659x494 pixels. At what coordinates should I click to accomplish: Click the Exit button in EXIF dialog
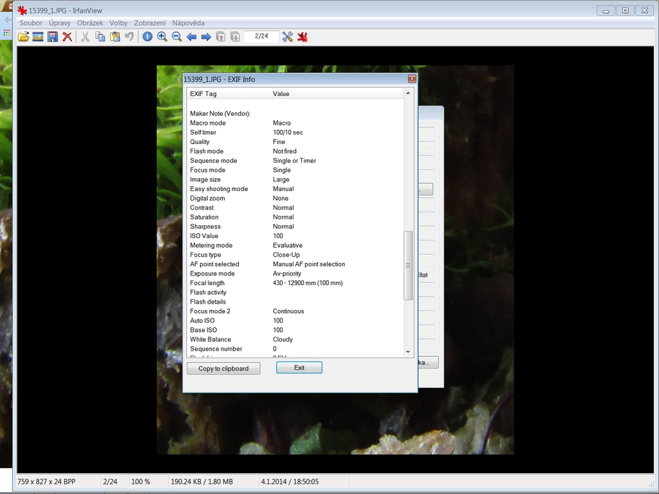[299, 367]
